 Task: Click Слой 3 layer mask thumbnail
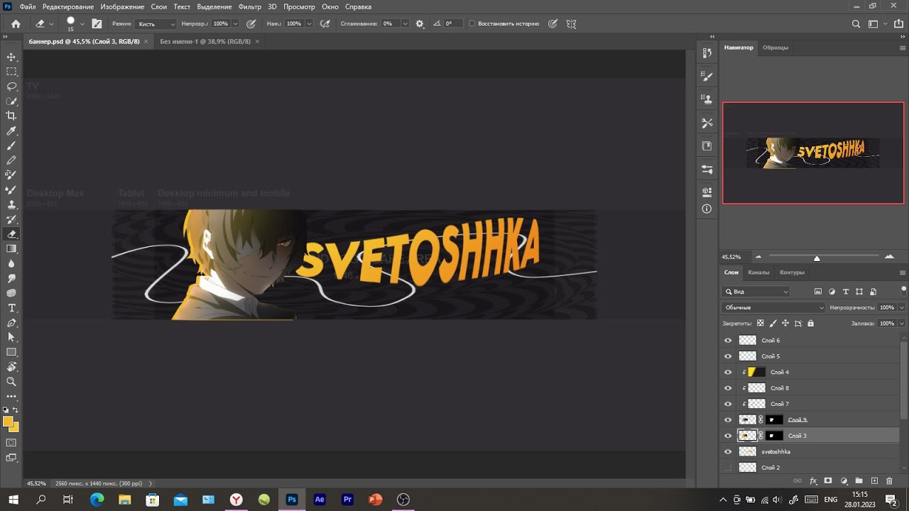click(774, 436)
